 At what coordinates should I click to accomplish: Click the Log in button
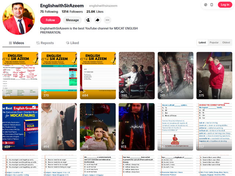pos(224,4)
